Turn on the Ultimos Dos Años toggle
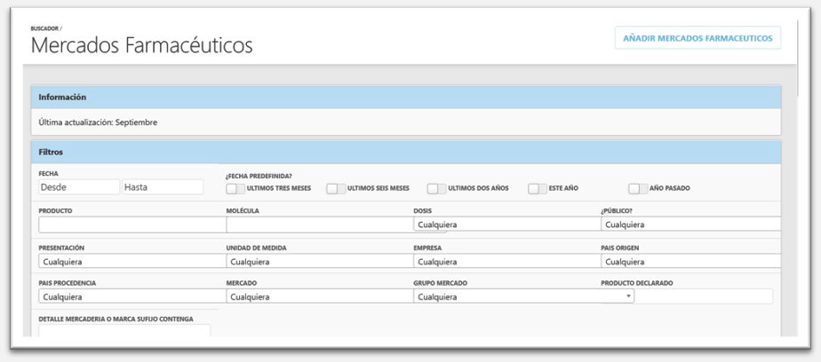Viewport: 821px width, 362px height. (x=436, y=188)
